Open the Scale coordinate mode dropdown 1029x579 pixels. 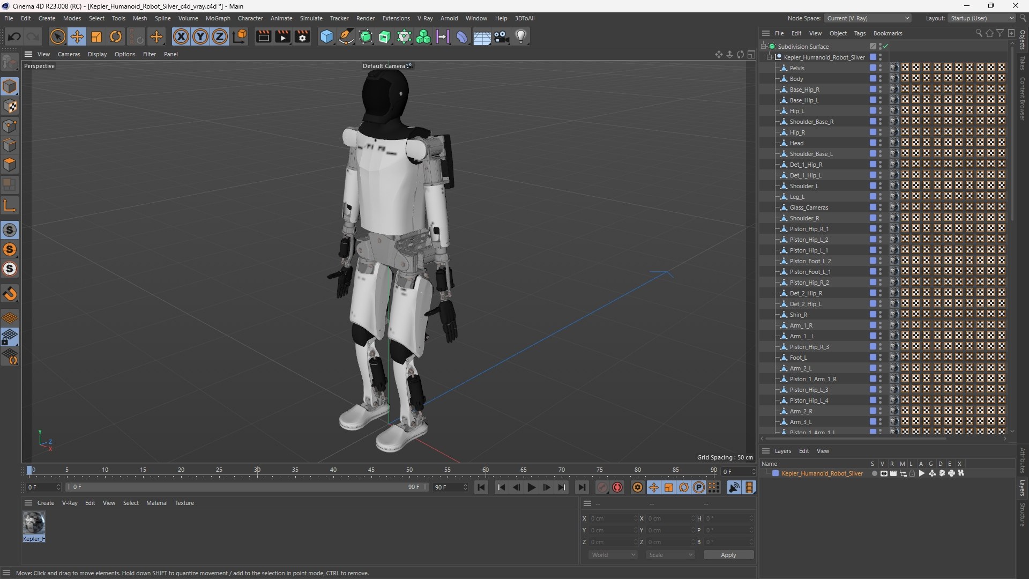tap(670, 555)
